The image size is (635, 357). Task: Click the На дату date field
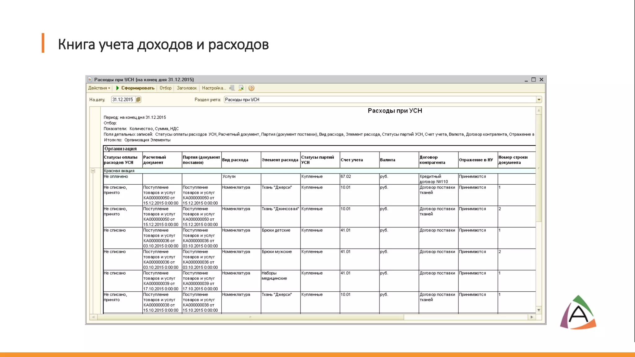pos(123,99)
